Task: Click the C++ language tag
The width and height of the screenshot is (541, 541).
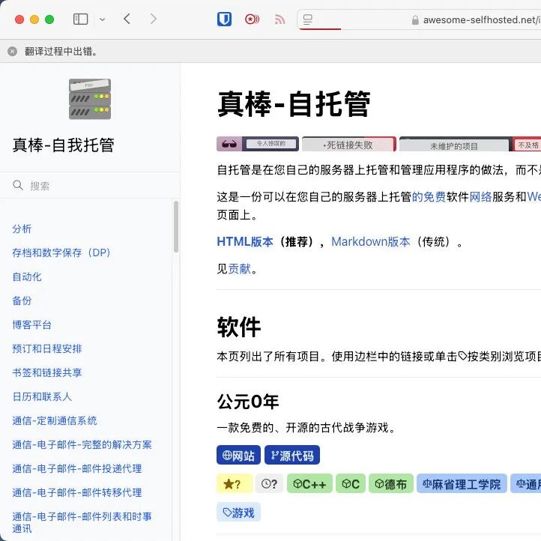Action: (309, 484)
